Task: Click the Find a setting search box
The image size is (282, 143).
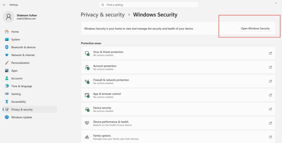Action: (149, 5)
